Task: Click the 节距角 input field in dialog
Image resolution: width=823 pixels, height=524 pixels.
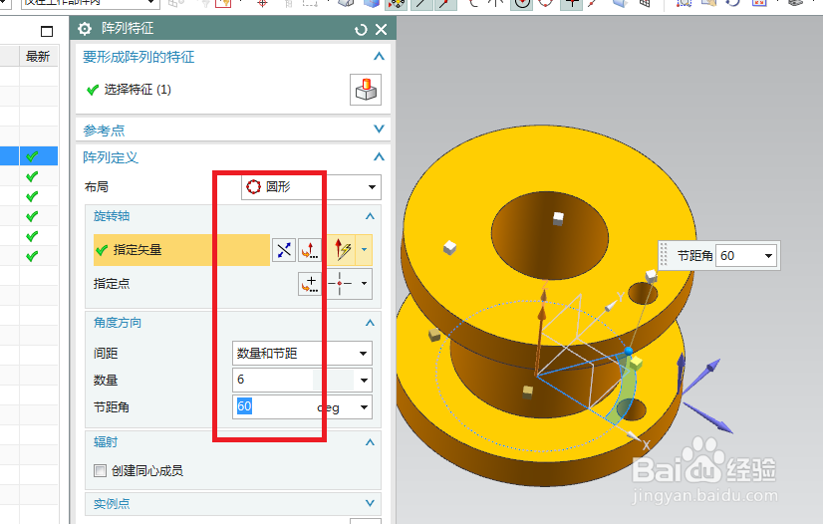Action: click(x=273, y=407)
